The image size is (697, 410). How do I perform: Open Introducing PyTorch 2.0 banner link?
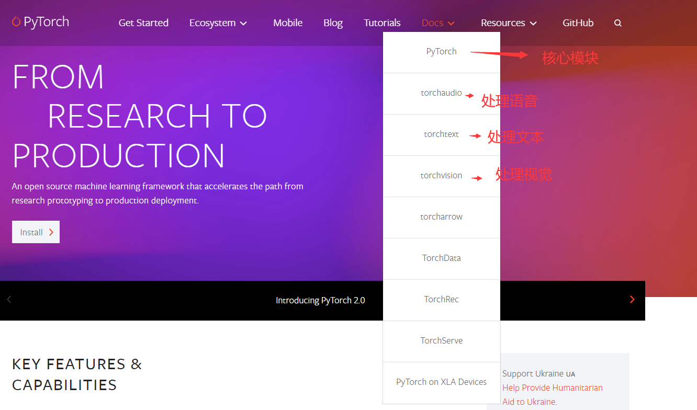320,300
